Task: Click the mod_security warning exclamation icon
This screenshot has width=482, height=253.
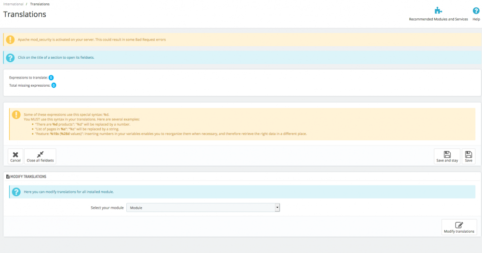Action: (10, 40)
